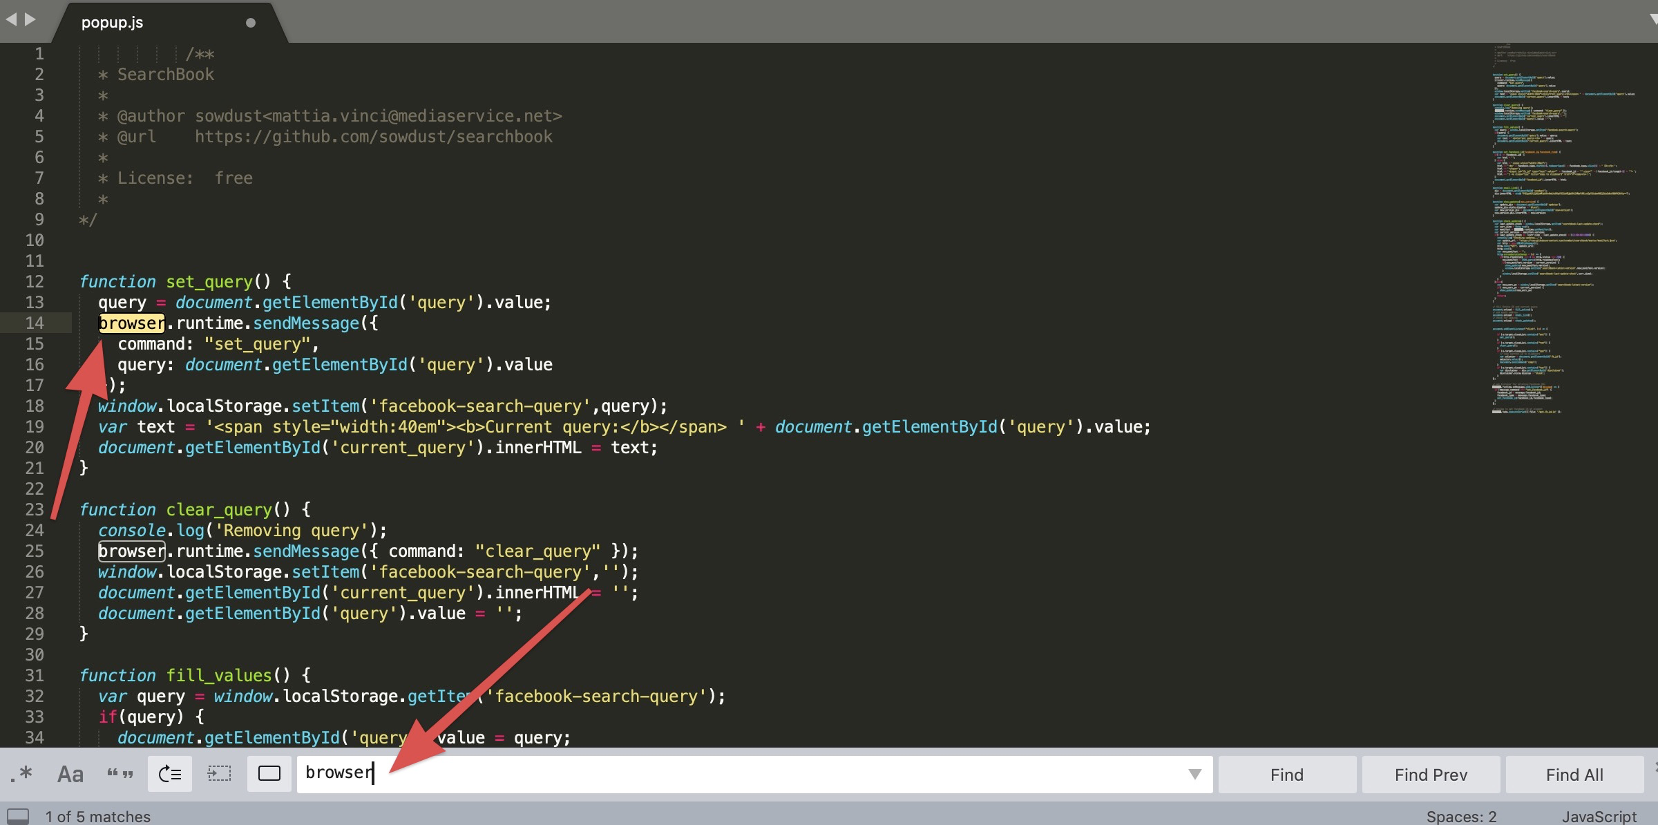1658x825 pixels.
Task: Click into the find input field
Action: 691,774
